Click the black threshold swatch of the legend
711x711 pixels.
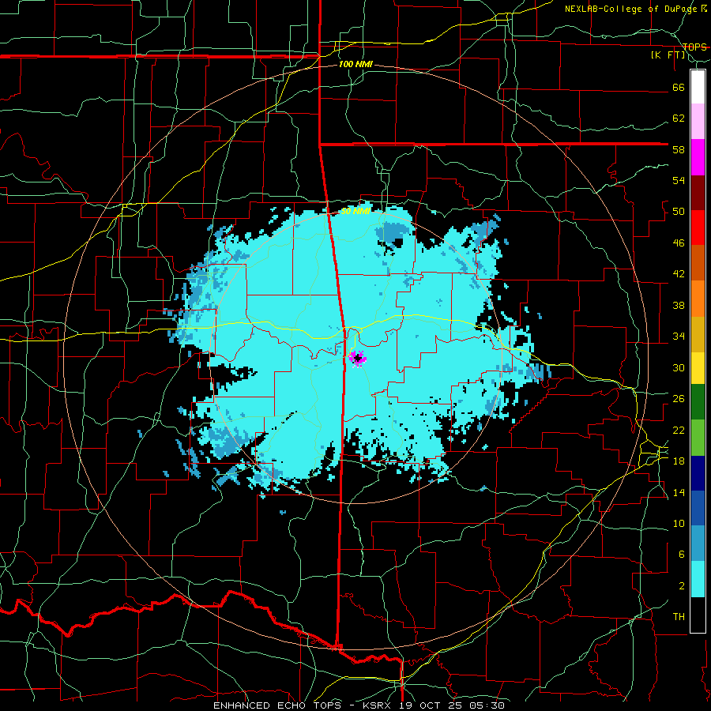[x=698, y=615]
